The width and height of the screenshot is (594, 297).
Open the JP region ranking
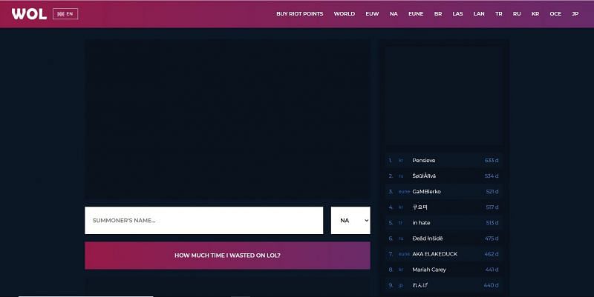tap(575, 14)
